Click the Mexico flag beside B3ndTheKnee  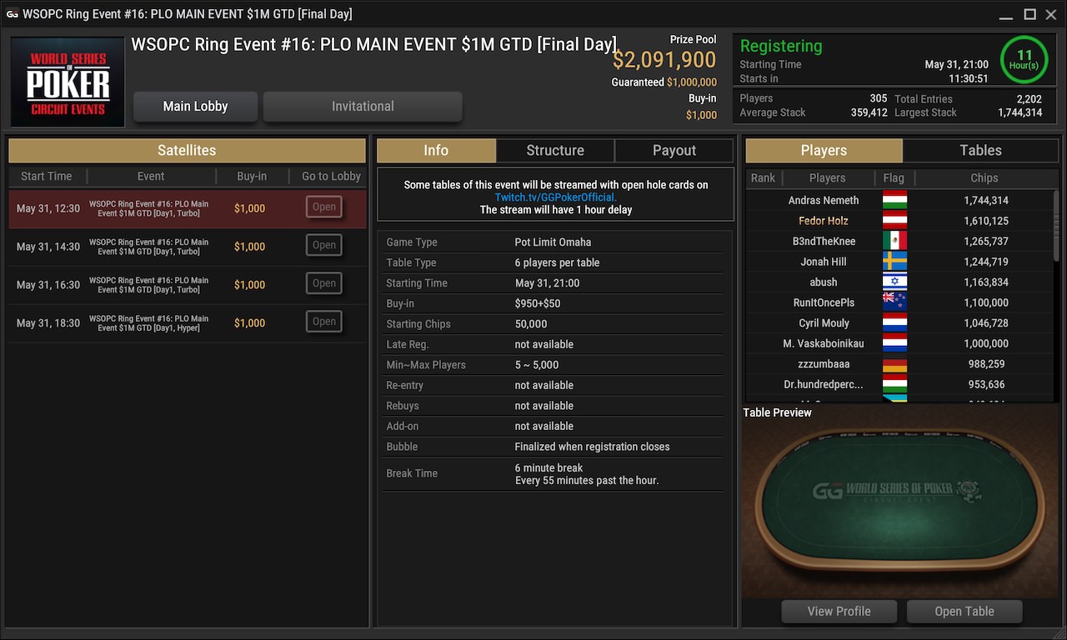click(894, 241)
